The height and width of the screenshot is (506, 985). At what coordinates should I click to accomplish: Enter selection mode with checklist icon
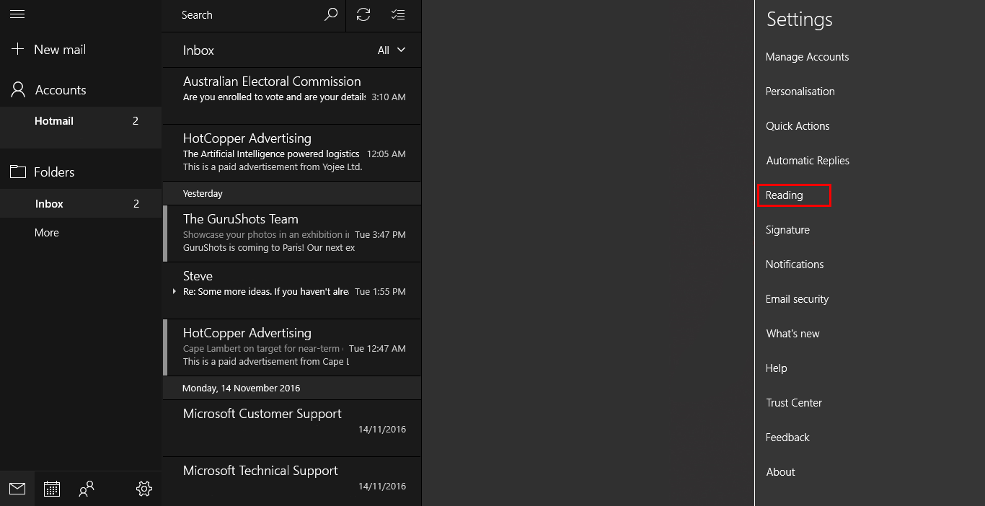tap(398, 14)
